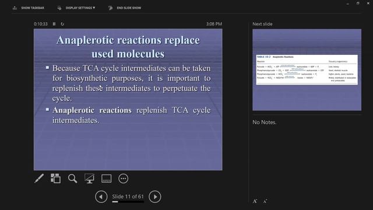373x210 pixels.
Task: Advance to the next slide
Action: pyautogui.click(x=155, y=197)
